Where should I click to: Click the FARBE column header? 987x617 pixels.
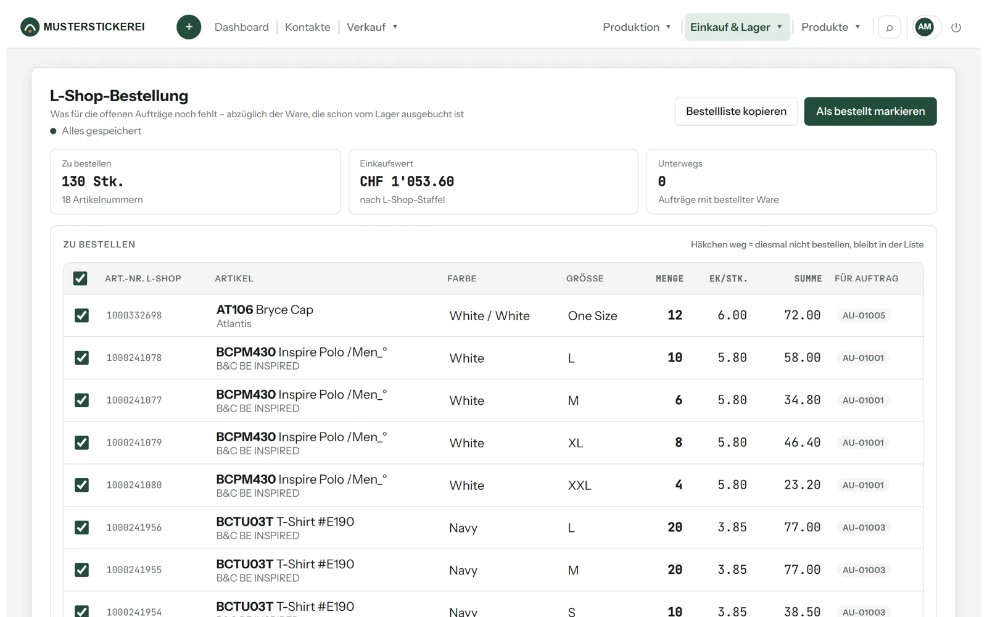462,279
